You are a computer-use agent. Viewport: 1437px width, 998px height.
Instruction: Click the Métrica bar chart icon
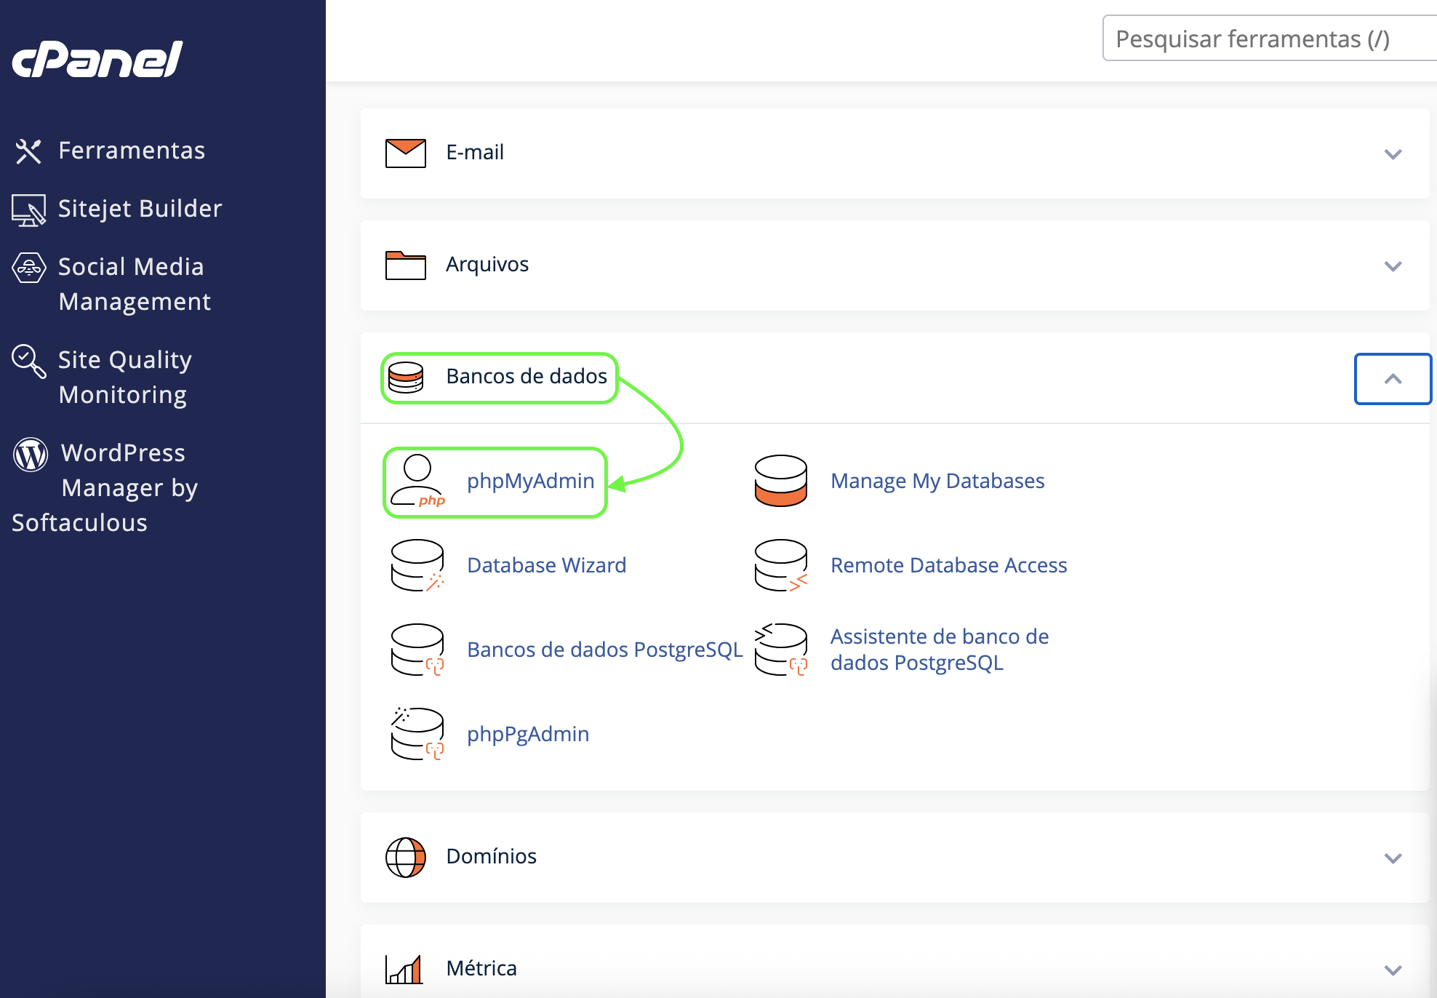[x=404, y=970]
